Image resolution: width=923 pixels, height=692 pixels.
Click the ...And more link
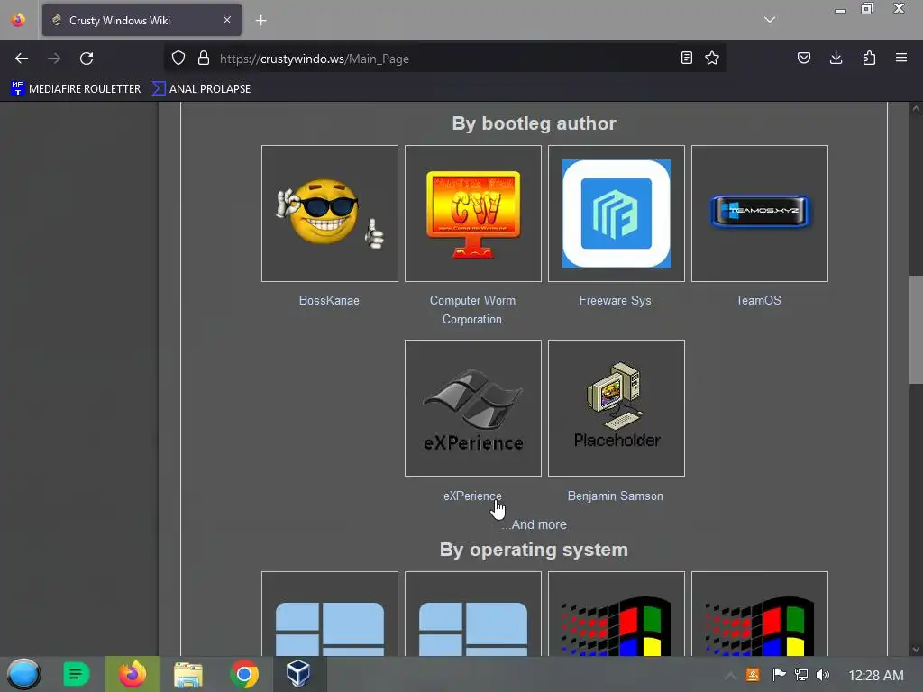pyautogui.click(x=534, y=525)
